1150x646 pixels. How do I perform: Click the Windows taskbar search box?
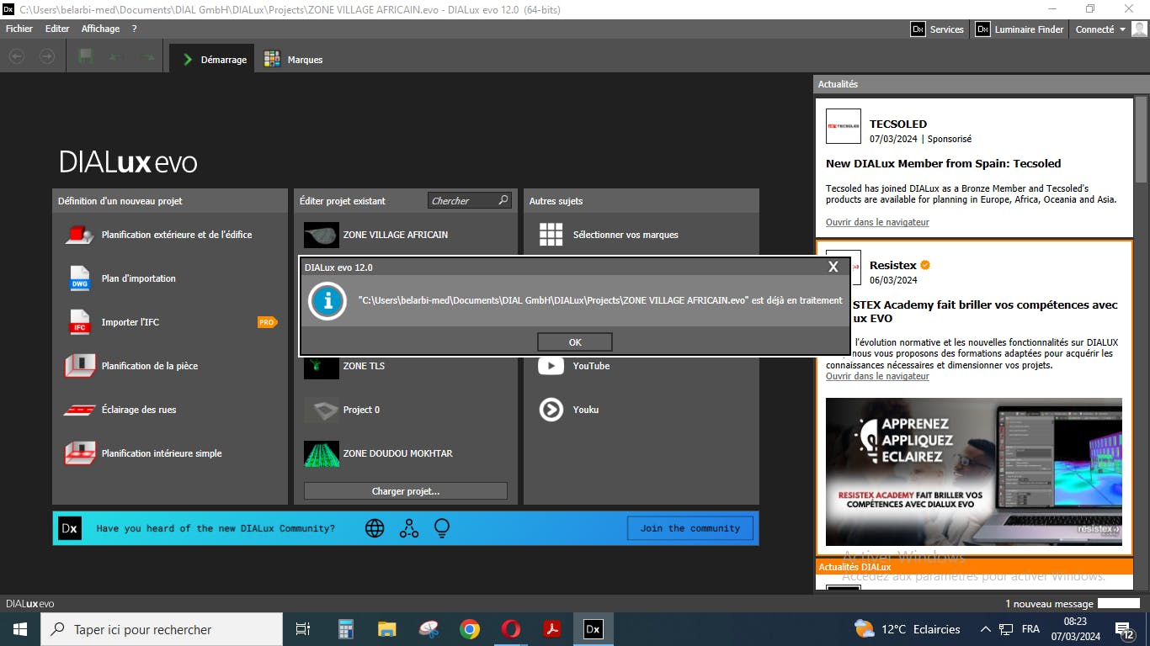162,629
